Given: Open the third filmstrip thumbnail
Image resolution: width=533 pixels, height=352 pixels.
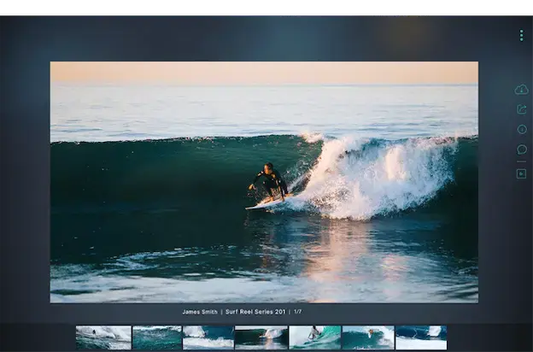Looking at the screenshot, I should pyautogui.click(x=208, y=337).
